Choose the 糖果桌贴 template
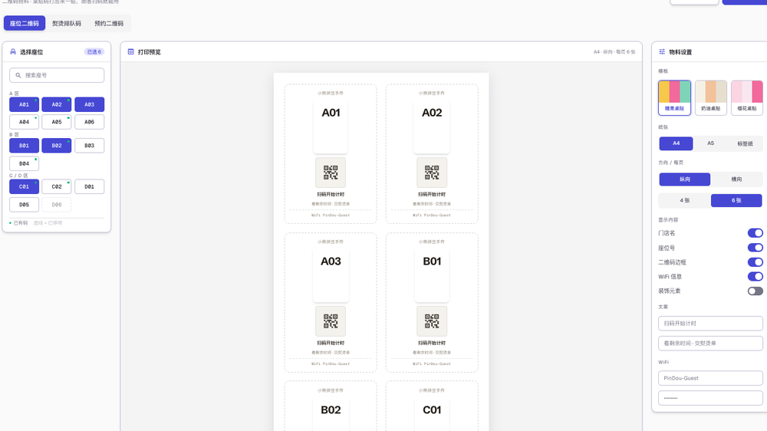Viewport: 767px width, 431px height. tap(674, 98)
